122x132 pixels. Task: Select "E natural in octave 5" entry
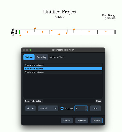[63, 69]
